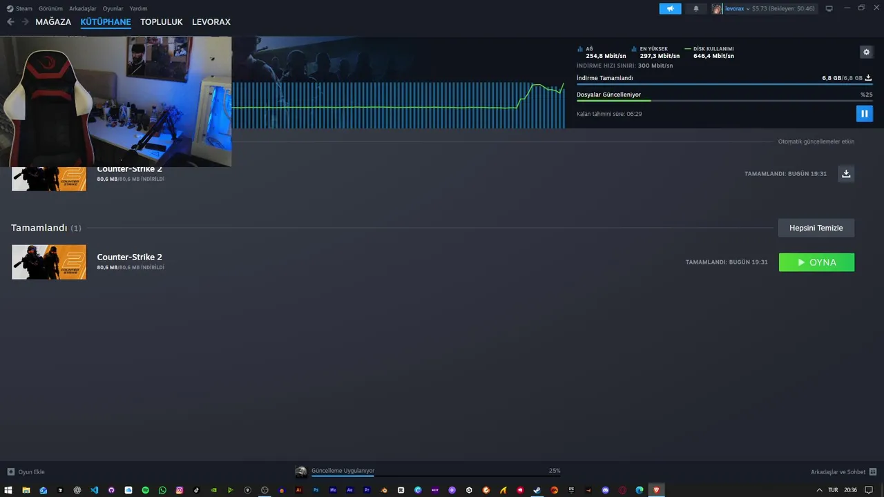Launch Counter-Strike 2 with OYNA

816,262
